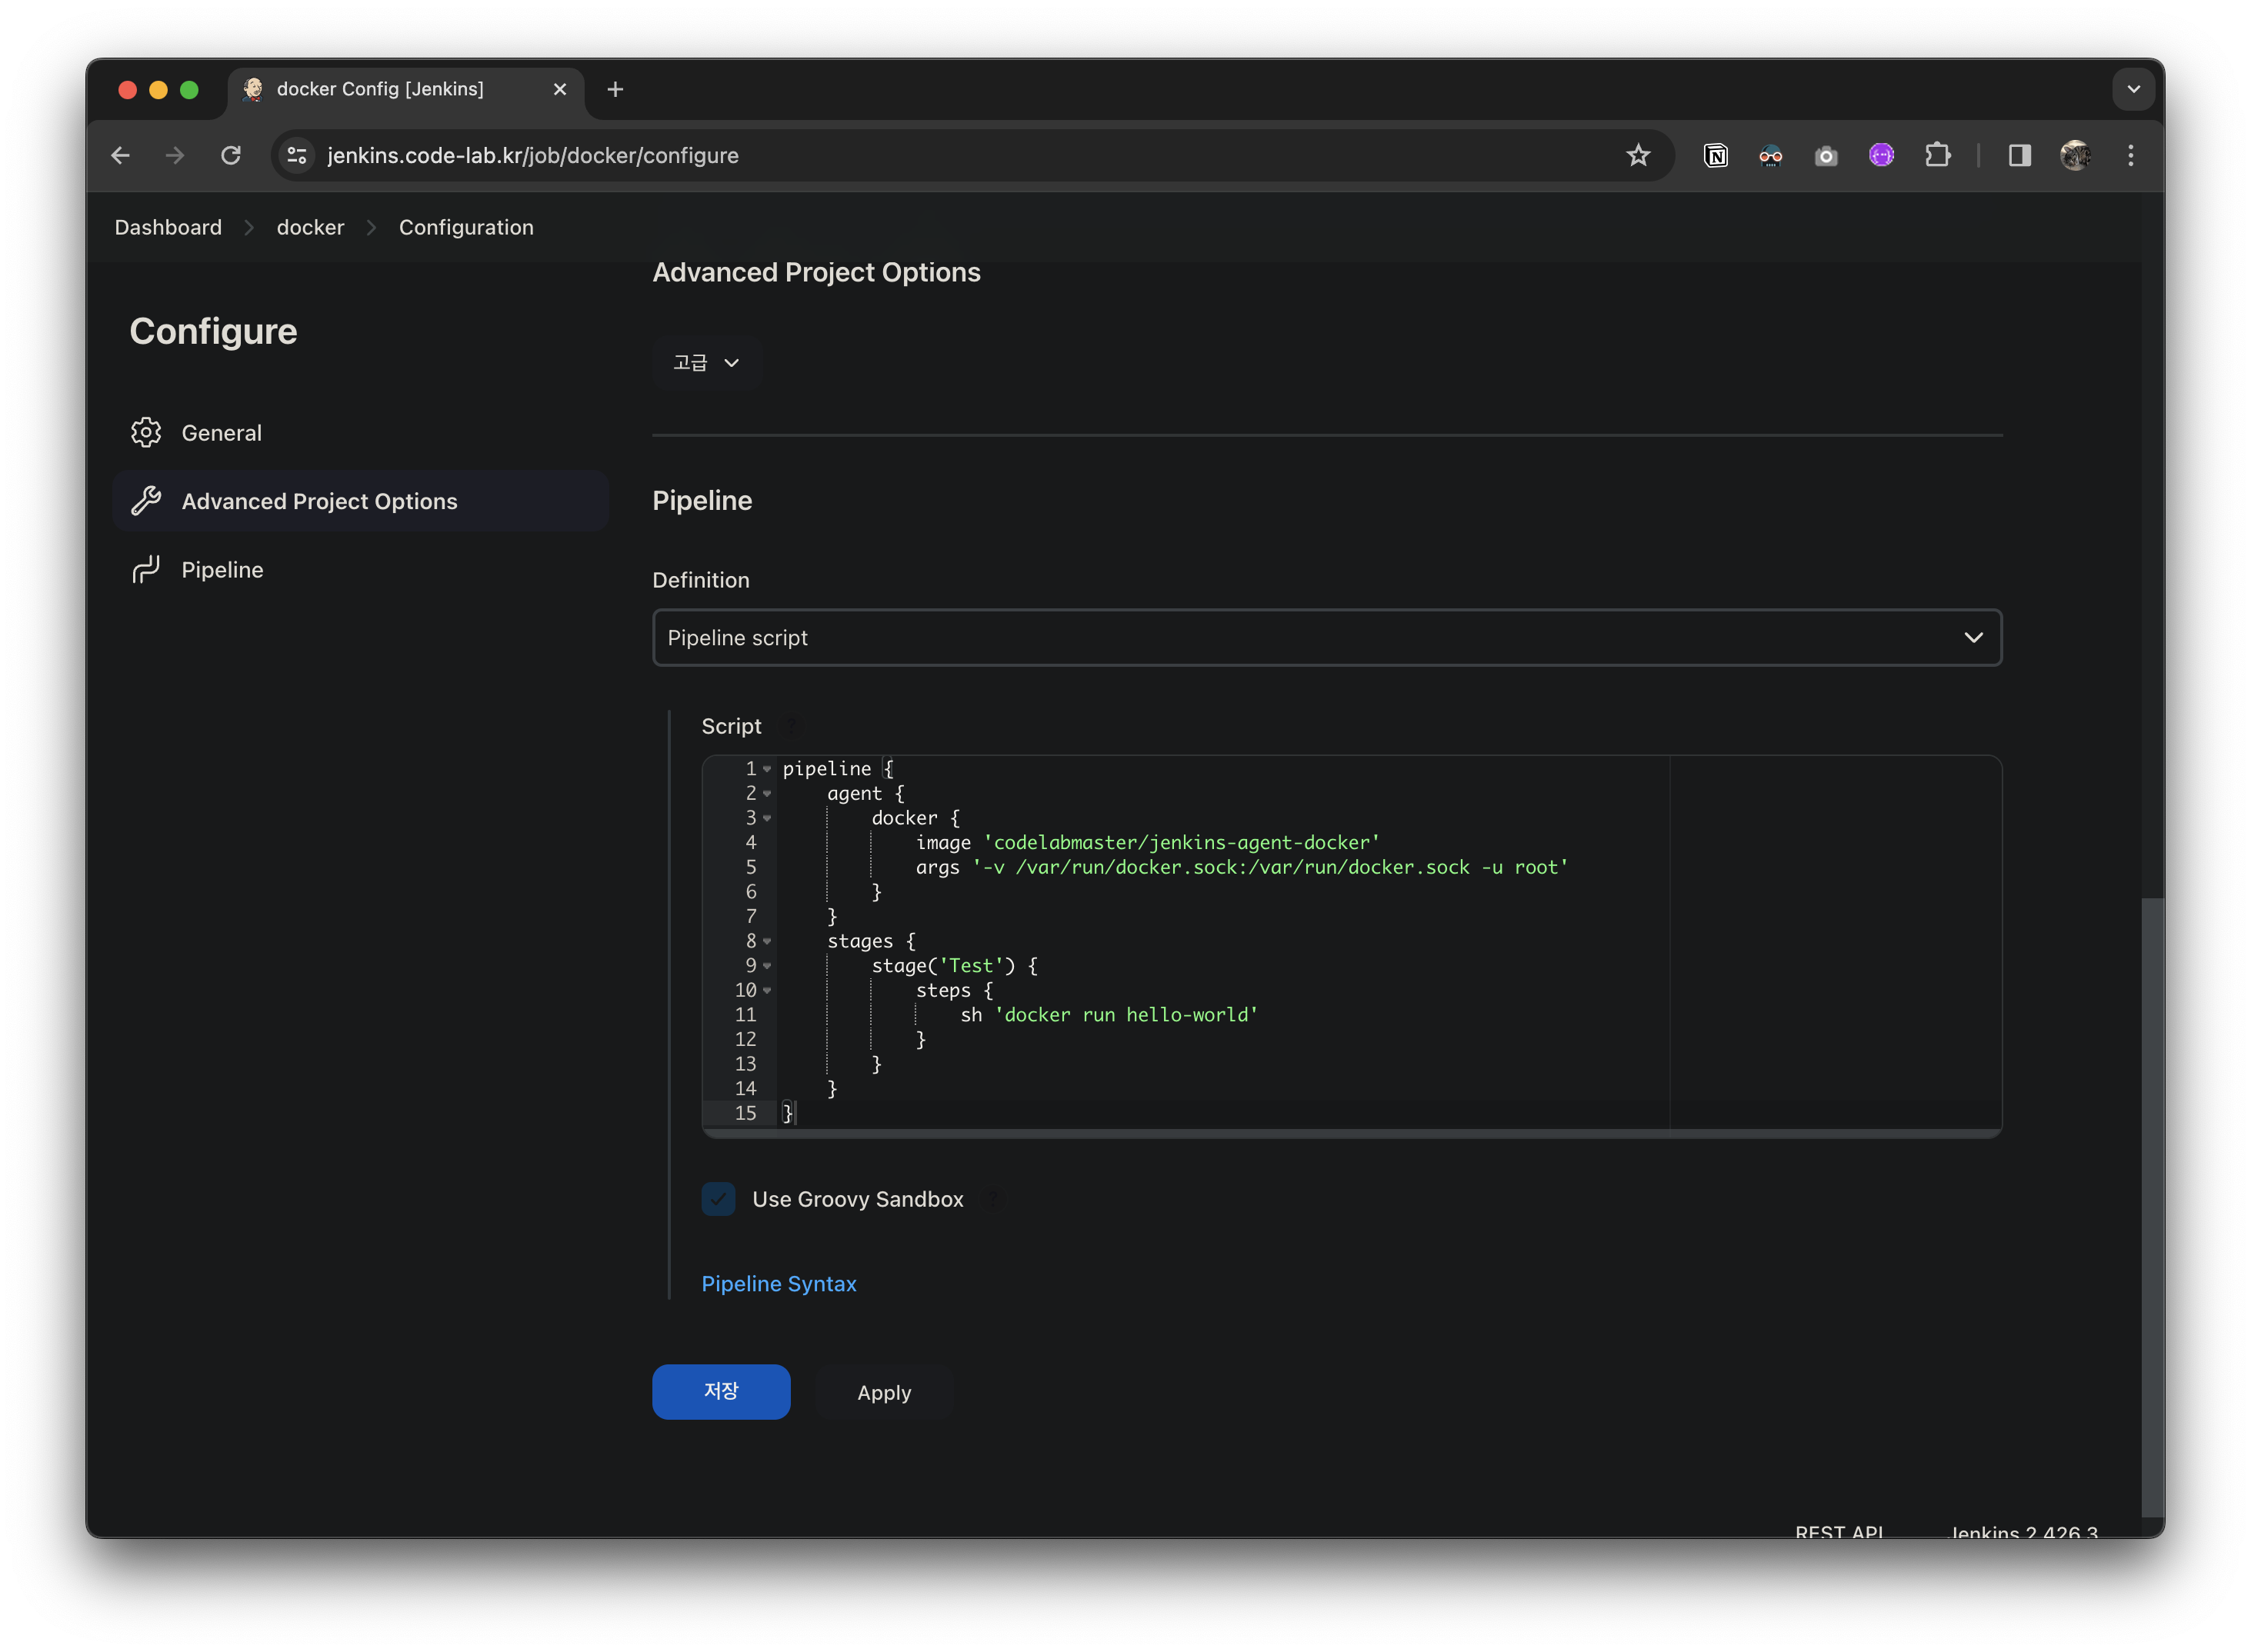Open the Definition Pipeline script dropdown
2251x1652 pixels.
(x=1326, y=638)
